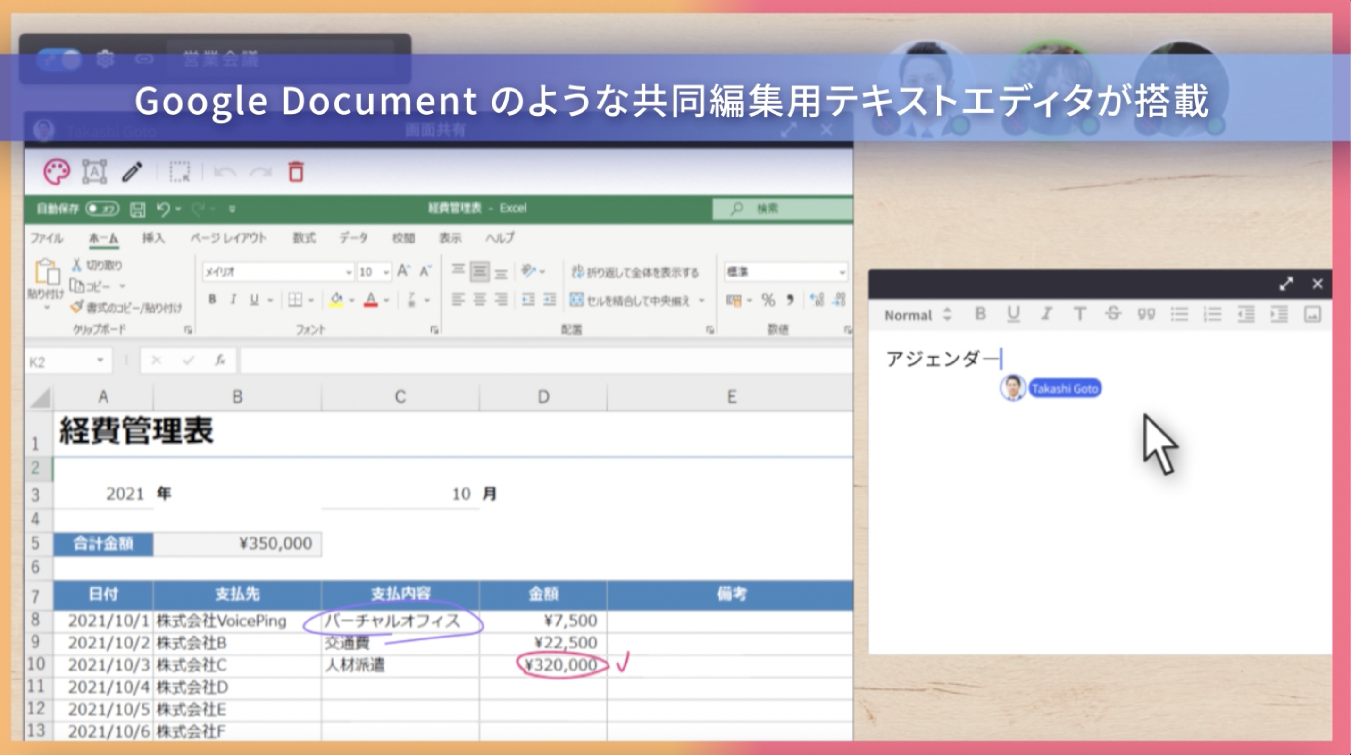Image resolution: width=1351 pixels, height=755 pixels.
Task: Insert numbered list in the text editor
Action: pos(1212,314)
